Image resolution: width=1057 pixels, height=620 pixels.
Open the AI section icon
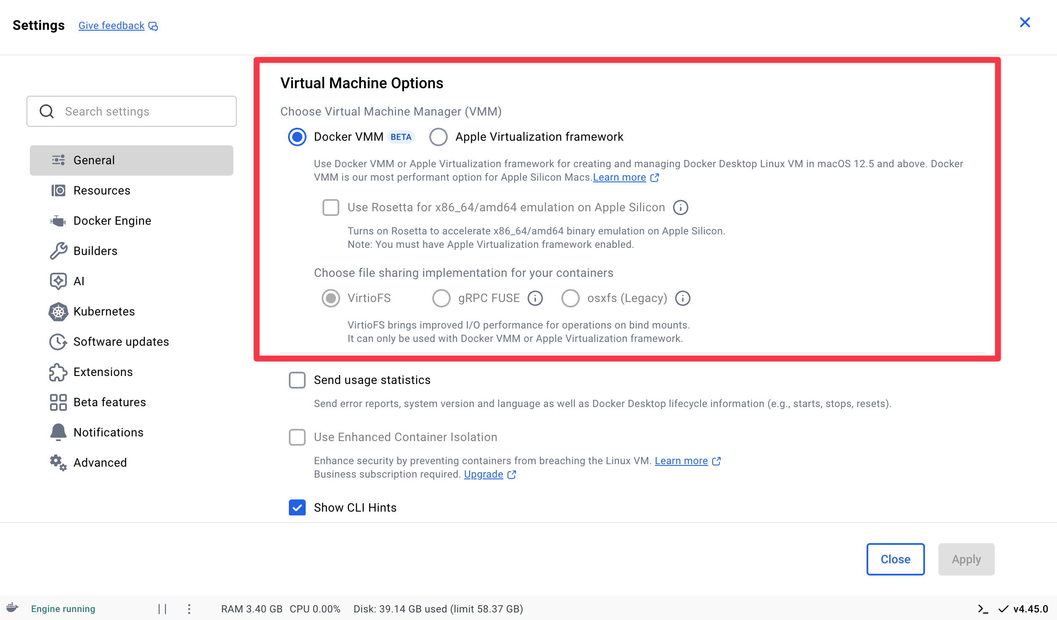coord(58,281)
